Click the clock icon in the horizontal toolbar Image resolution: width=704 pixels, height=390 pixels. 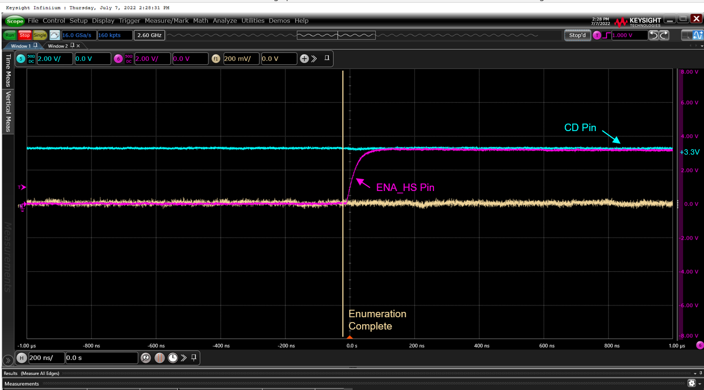[173, 358]
